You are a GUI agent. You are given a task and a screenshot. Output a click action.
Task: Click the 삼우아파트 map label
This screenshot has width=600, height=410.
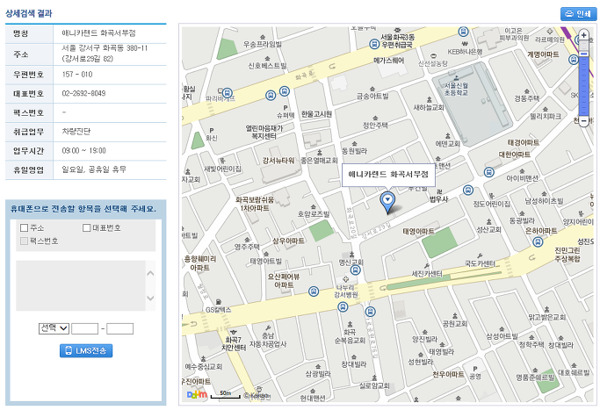tap(288, 241)
